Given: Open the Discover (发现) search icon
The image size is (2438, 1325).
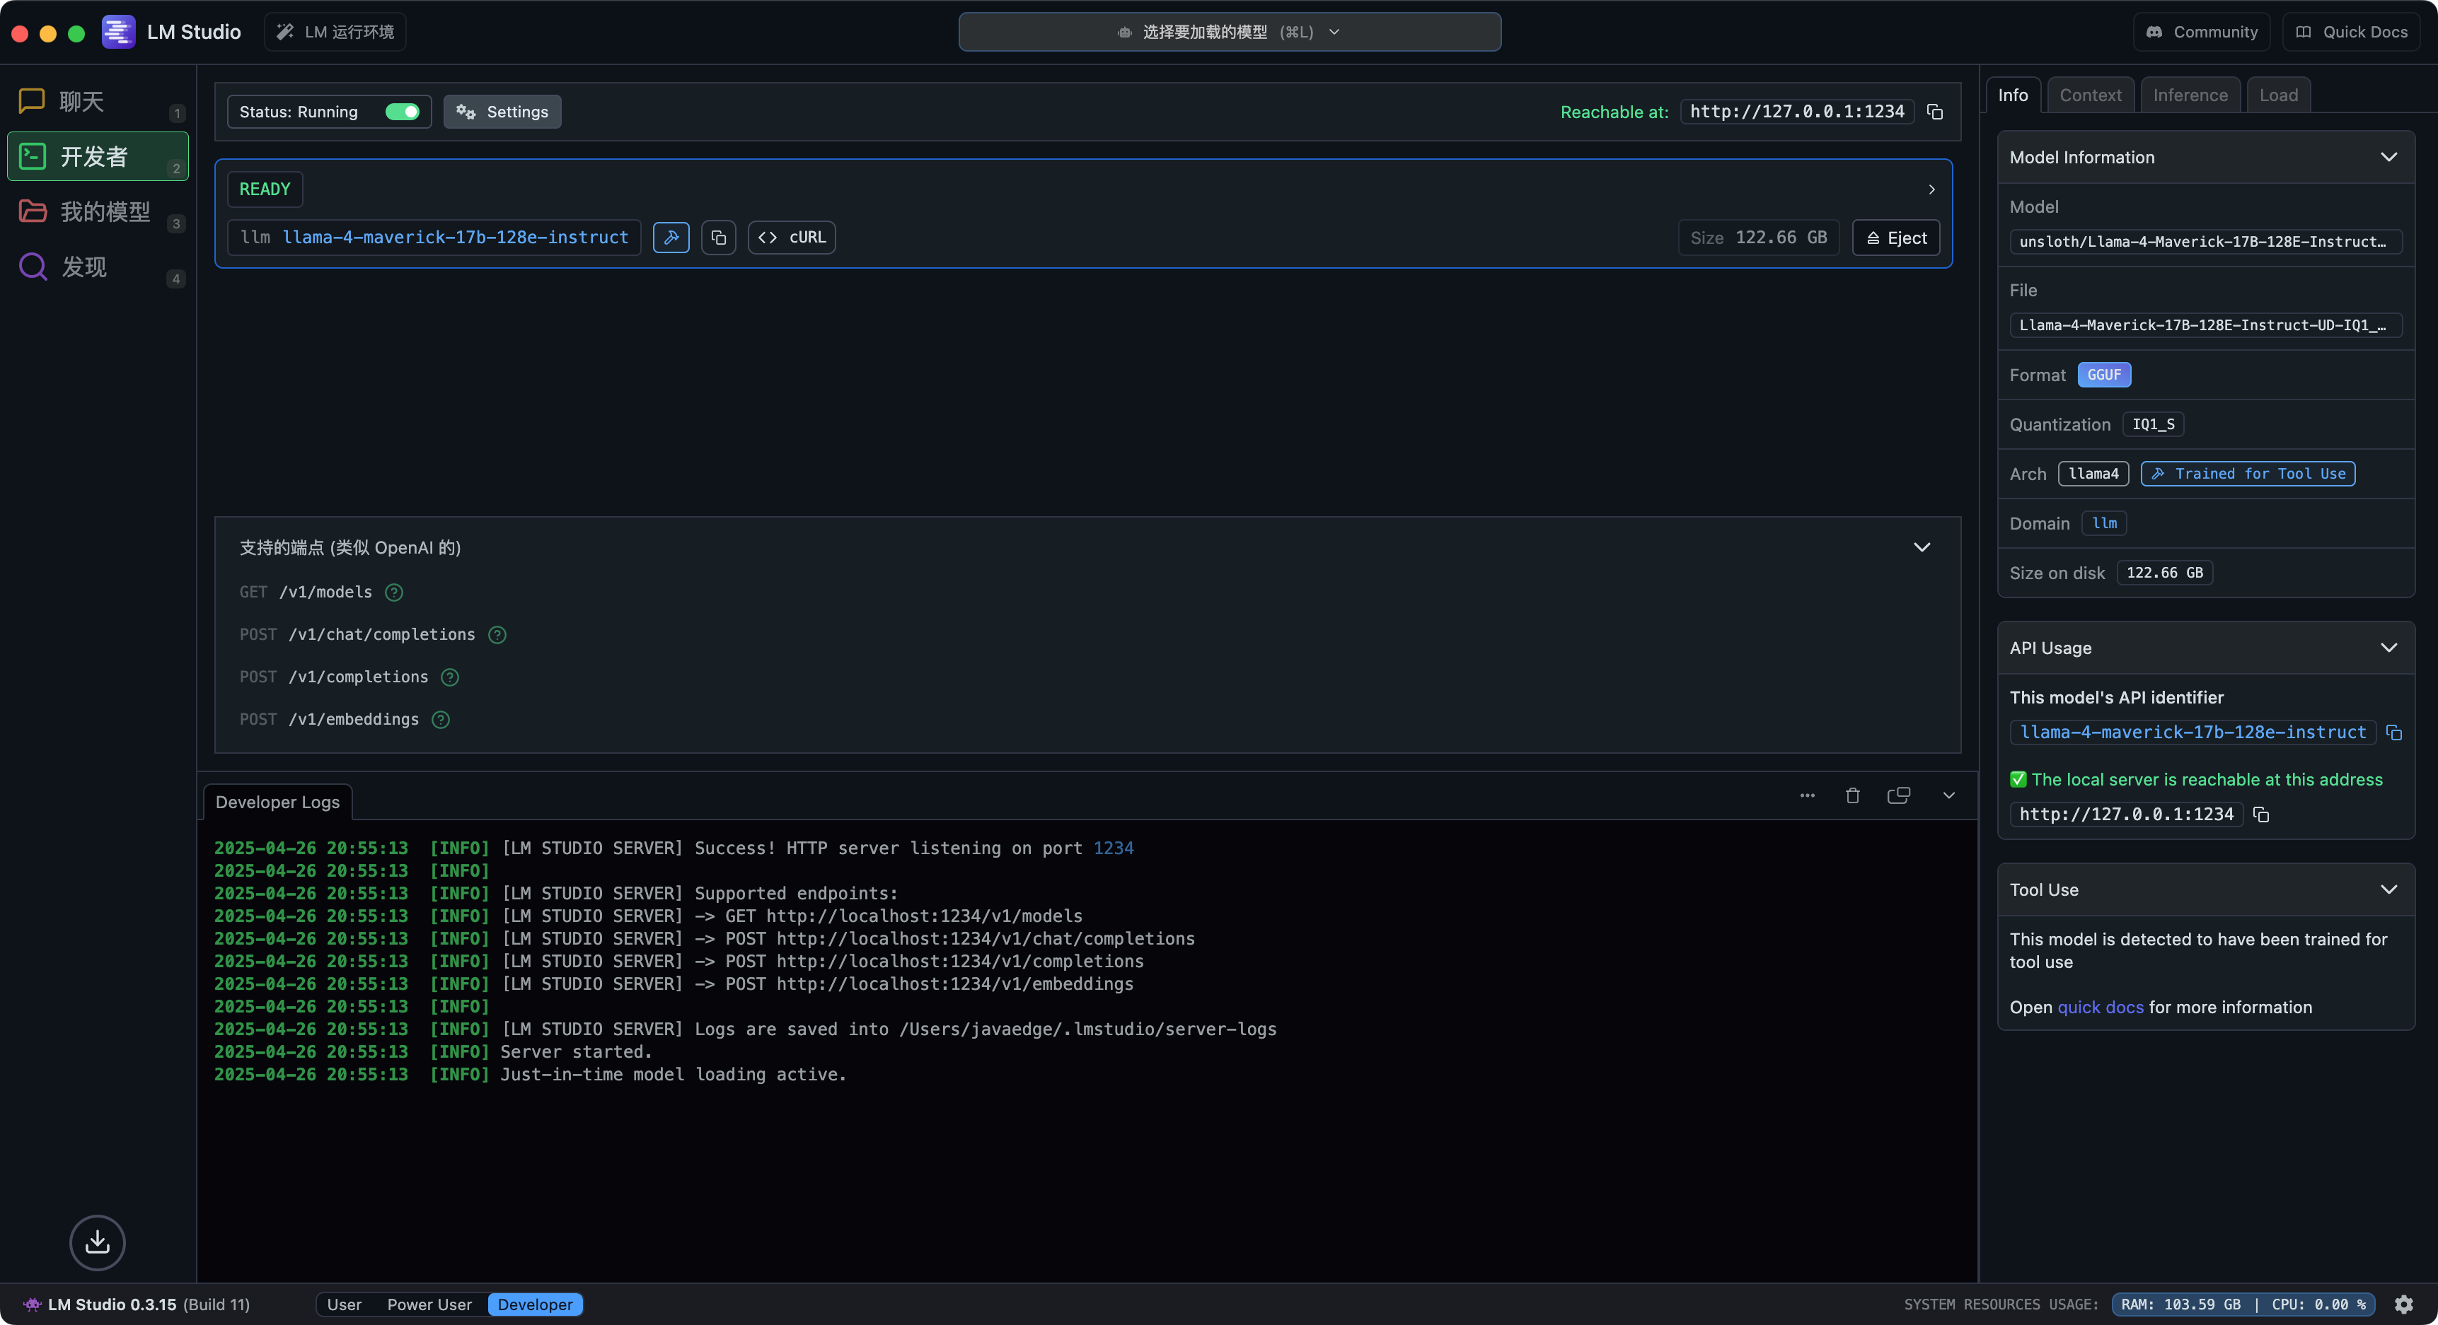Looking at the screenshot, I should coord(32,267).
